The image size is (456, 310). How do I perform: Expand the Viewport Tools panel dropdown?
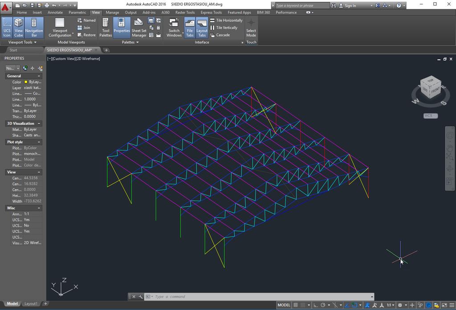[x=22, y=42]
